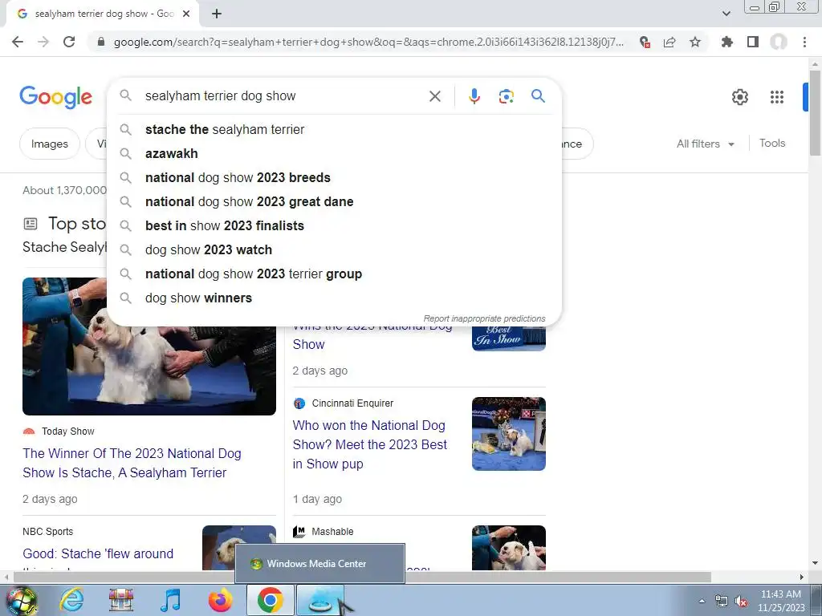Toggle the Chrome side panel
Screen dimensions: 822x616
coord(753,42)
